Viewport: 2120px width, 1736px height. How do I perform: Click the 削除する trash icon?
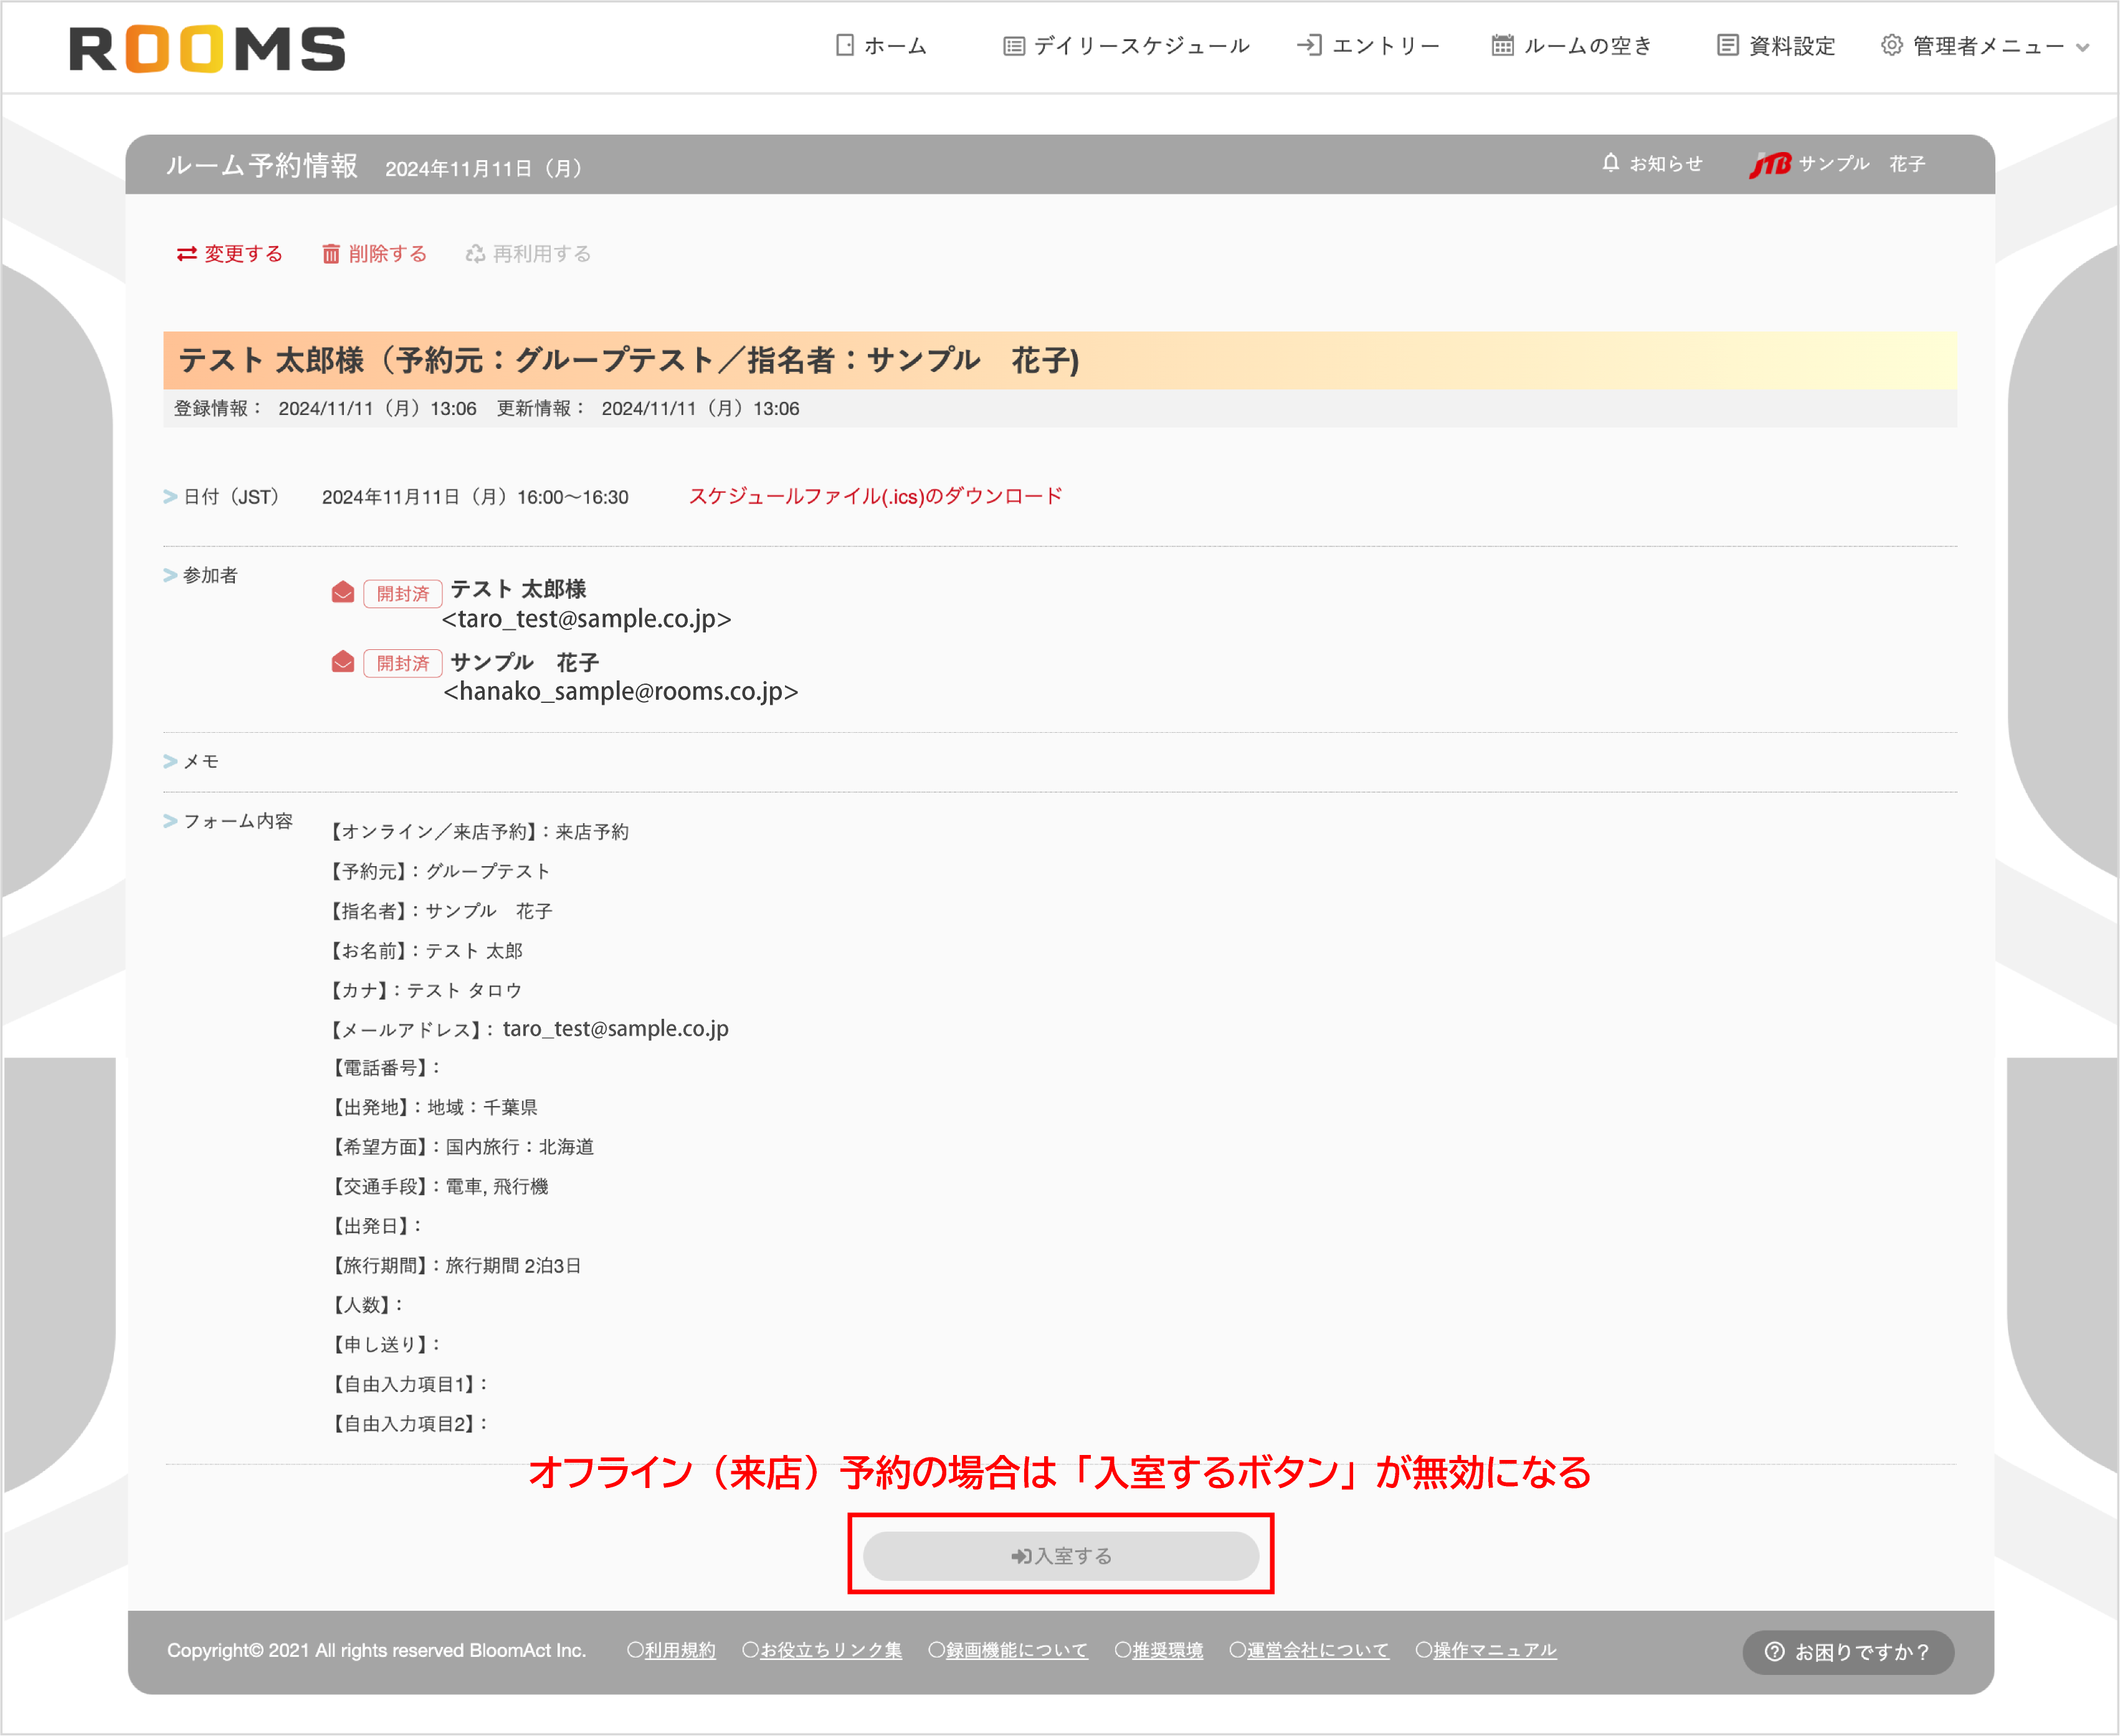[332, 254]
